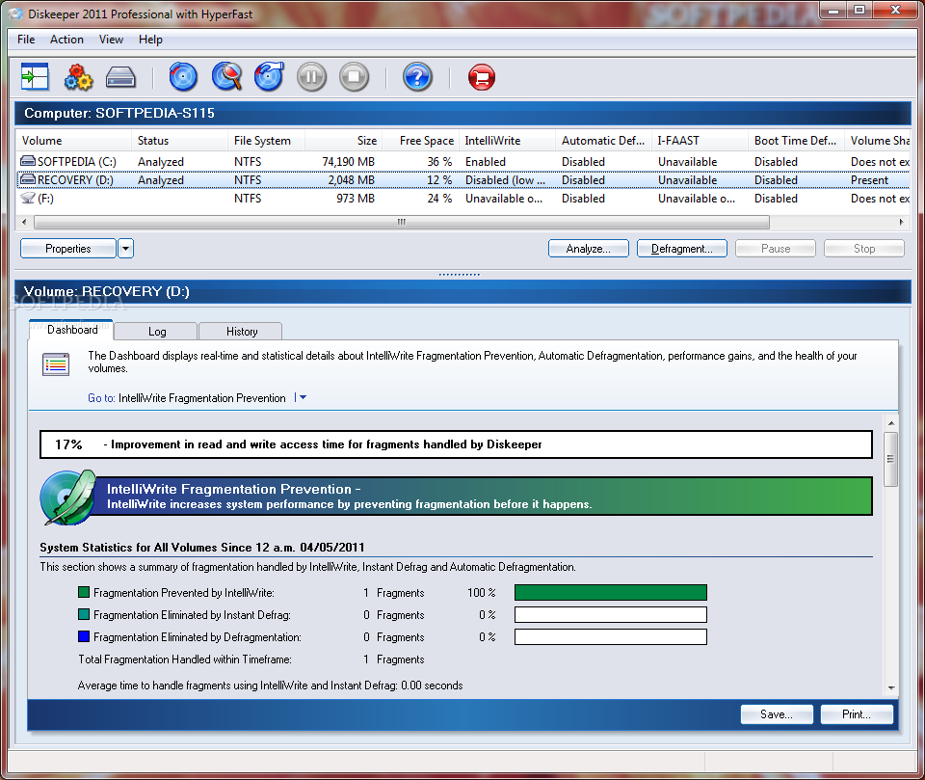Select the Dashboard tab
The height and width of the screenshot is (780, 925).
[x=71, y=330]
